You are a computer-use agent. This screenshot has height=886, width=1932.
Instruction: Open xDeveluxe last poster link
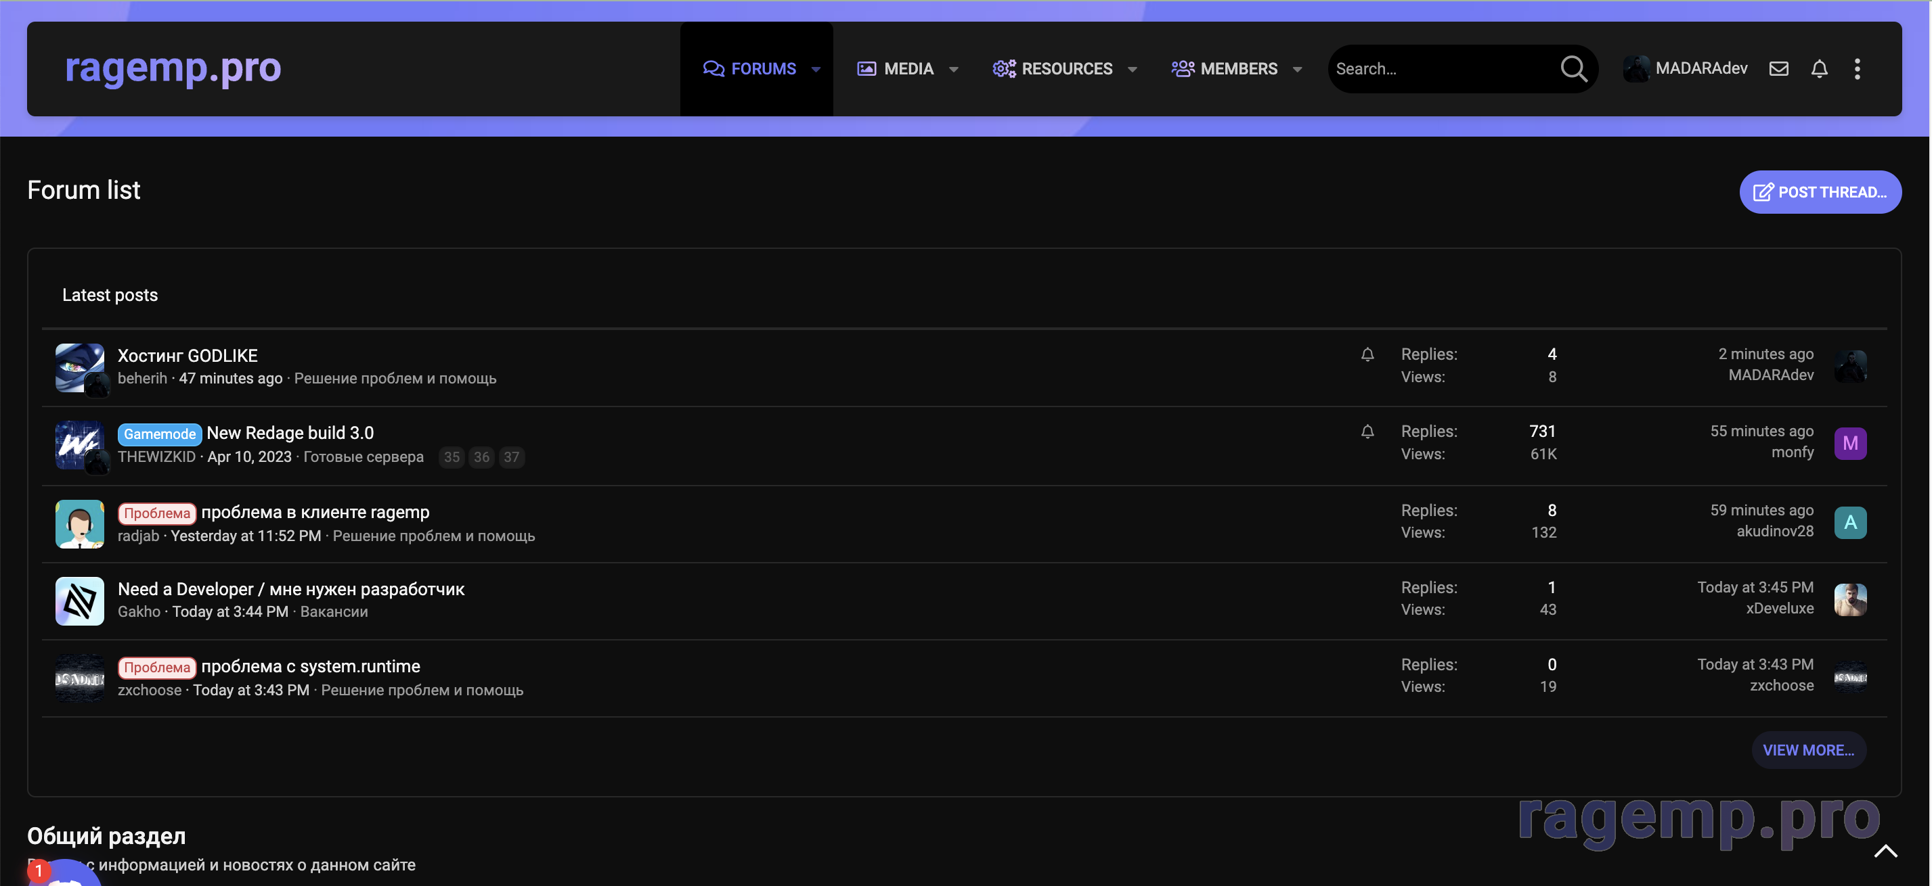click(1780, 608)
